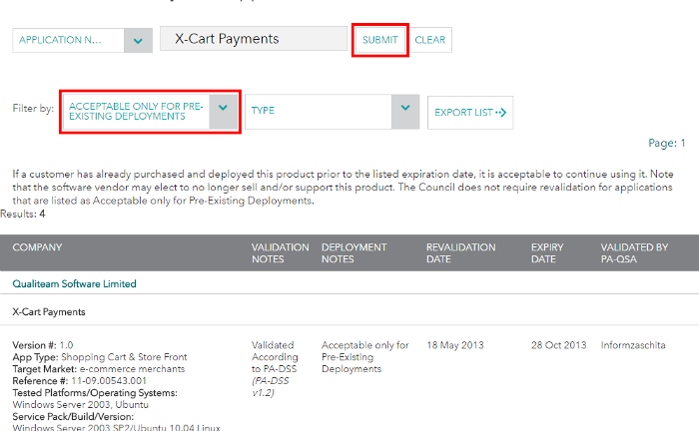This screenshot has height=431, width=699.
Task: Click the Target Market e-commerce merchants text
Action: point(99,369)
